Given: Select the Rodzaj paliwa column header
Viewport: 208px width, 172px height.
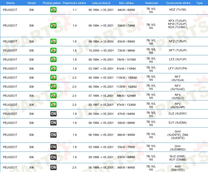Looking at the screenshot, I should click(52, 3).
